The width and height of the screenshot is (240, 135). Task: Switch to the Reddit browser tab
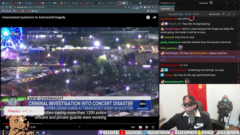pos(64,3)
